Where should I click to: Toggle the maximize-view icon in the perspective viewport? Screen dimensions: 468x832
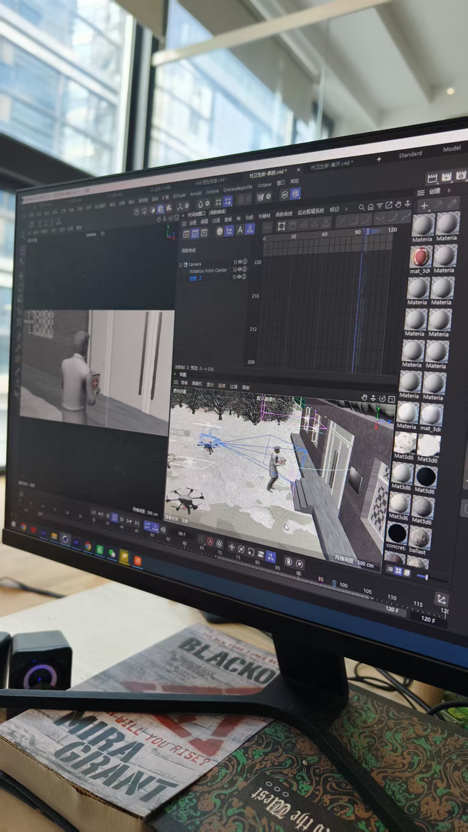click(392, 399)
